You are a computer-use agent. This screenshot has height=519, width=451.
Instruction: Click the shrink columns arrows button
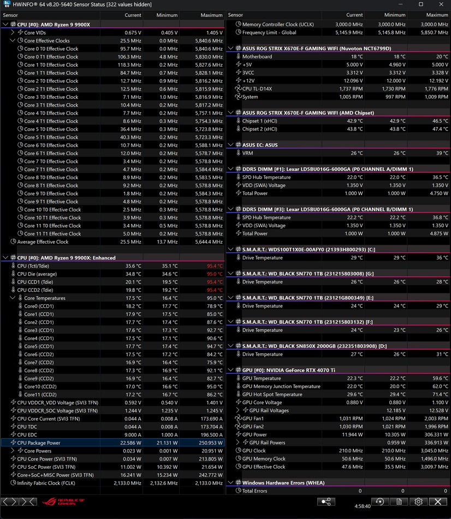coord(28,502)
